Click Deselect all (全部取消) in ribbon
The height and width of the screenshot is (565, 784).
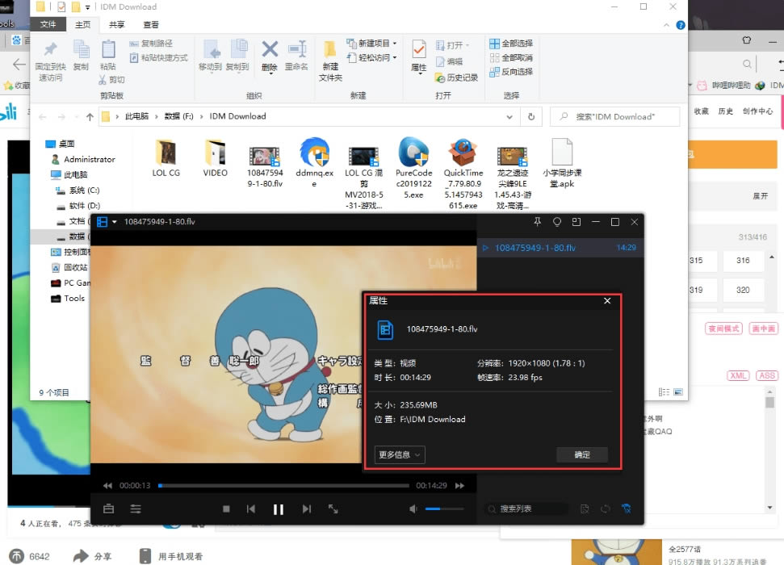point(511,58)
